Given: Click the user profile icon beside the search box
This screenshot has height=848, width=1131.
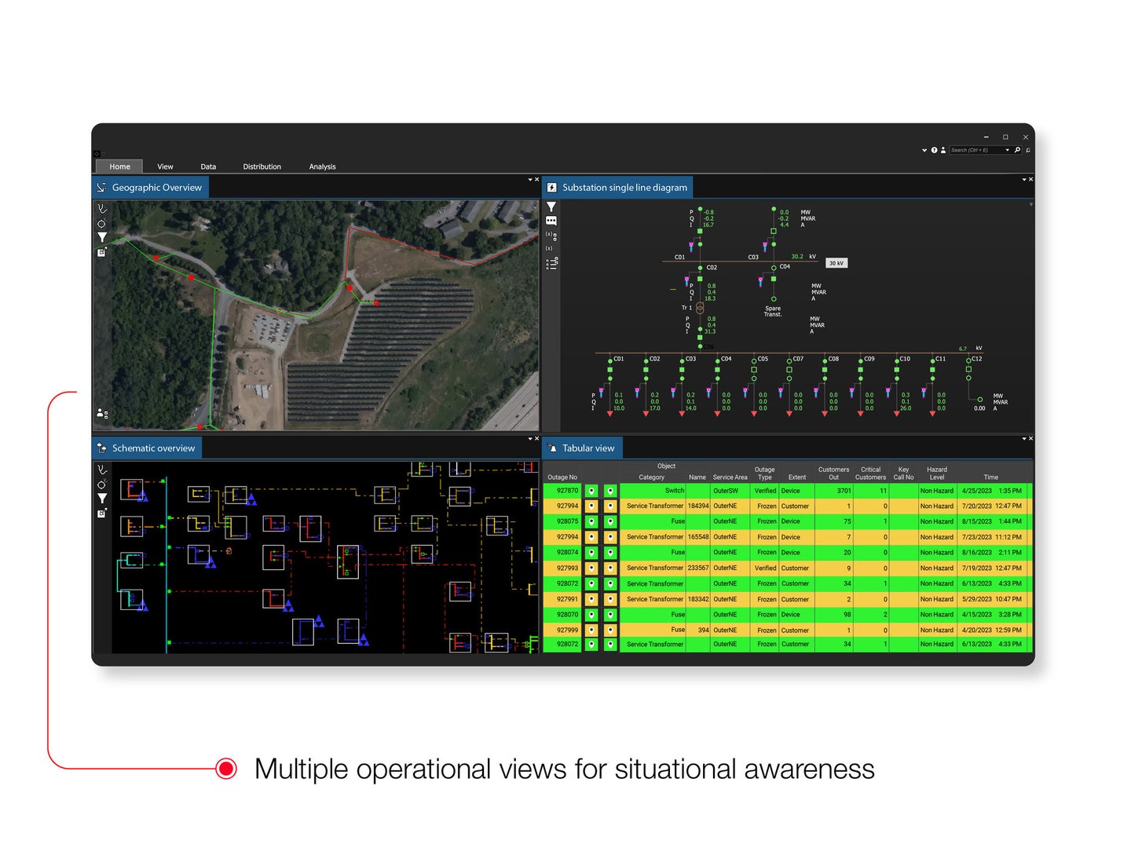Looking at the screenshot, I should [x=942, y=150].
